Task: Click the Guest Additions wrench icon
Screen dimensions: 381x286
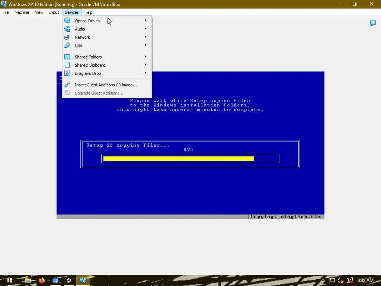Action: pyautogui.click(x=67, y=85)
